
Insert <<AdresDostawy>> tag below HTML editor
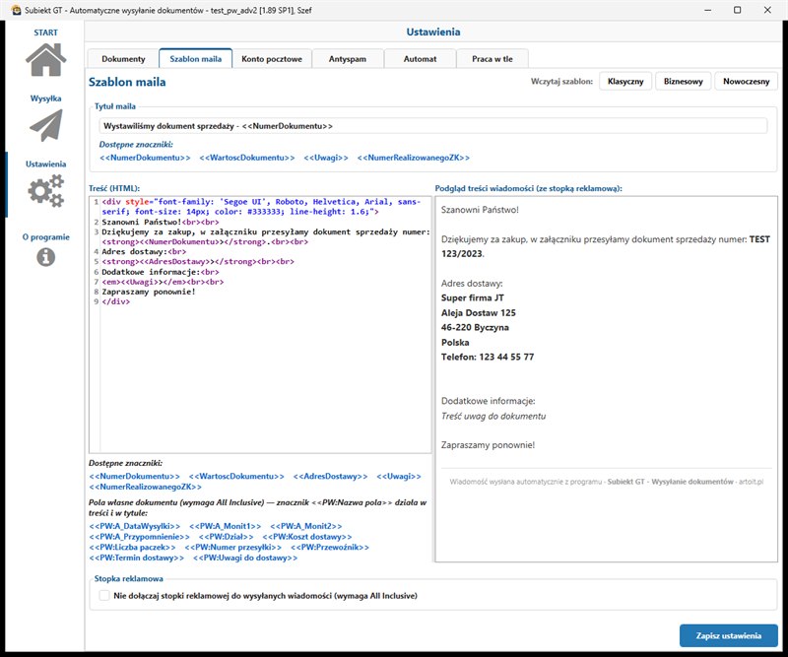click(x=330, y=476)
